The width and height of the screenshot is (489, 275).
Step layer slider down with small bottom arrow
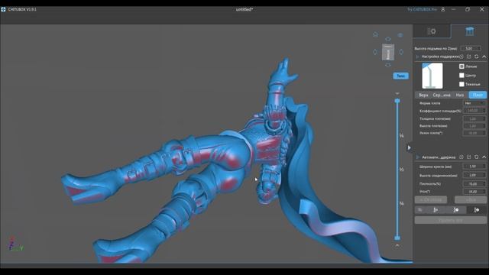click(x=397, y=246)
